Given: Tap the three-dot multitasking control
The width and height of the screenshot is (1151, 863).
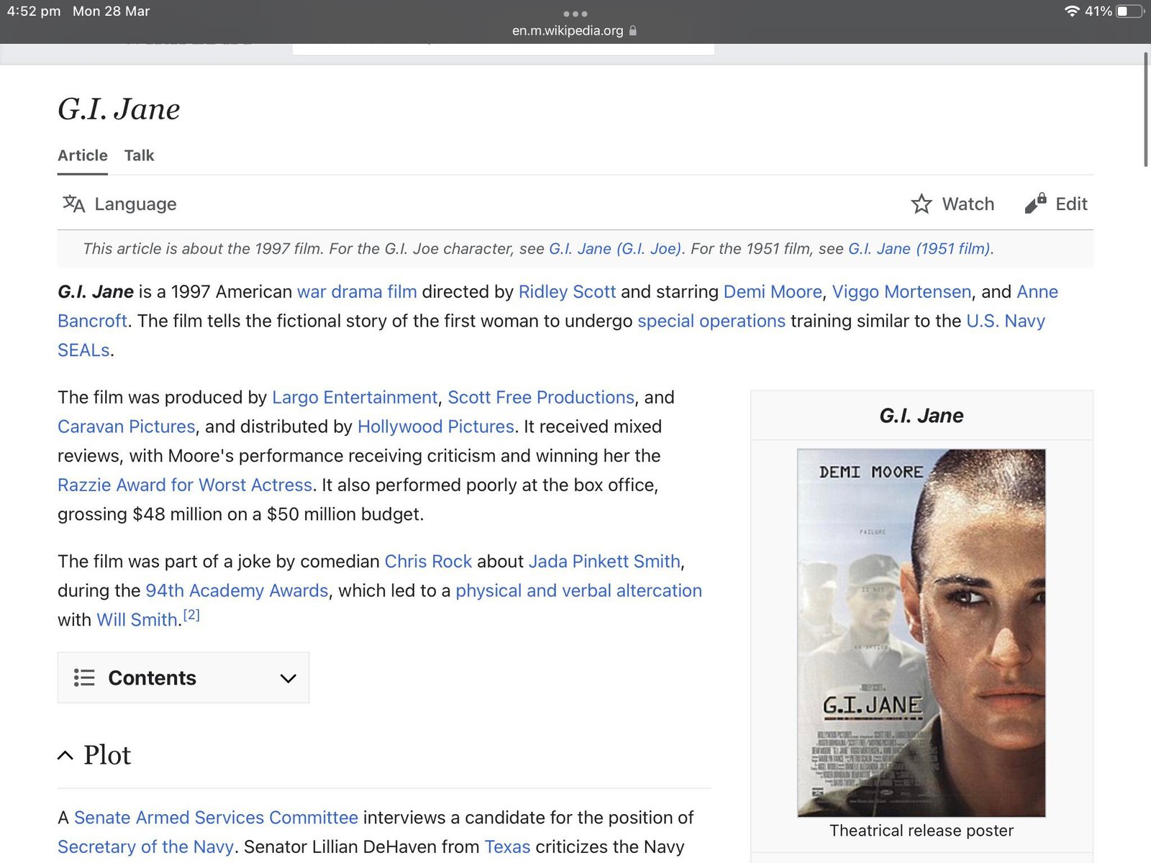Looking at the screenshot, I should pos(575,14).
